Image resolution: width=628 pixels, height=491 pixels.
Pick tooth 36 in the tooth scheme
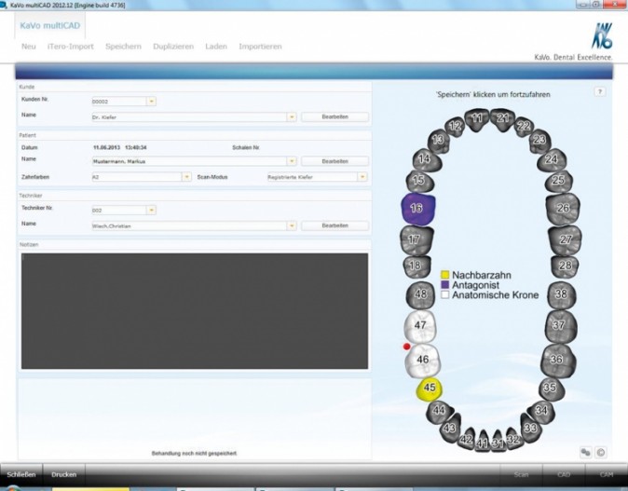pyautogui.click(x=558, y=360)
